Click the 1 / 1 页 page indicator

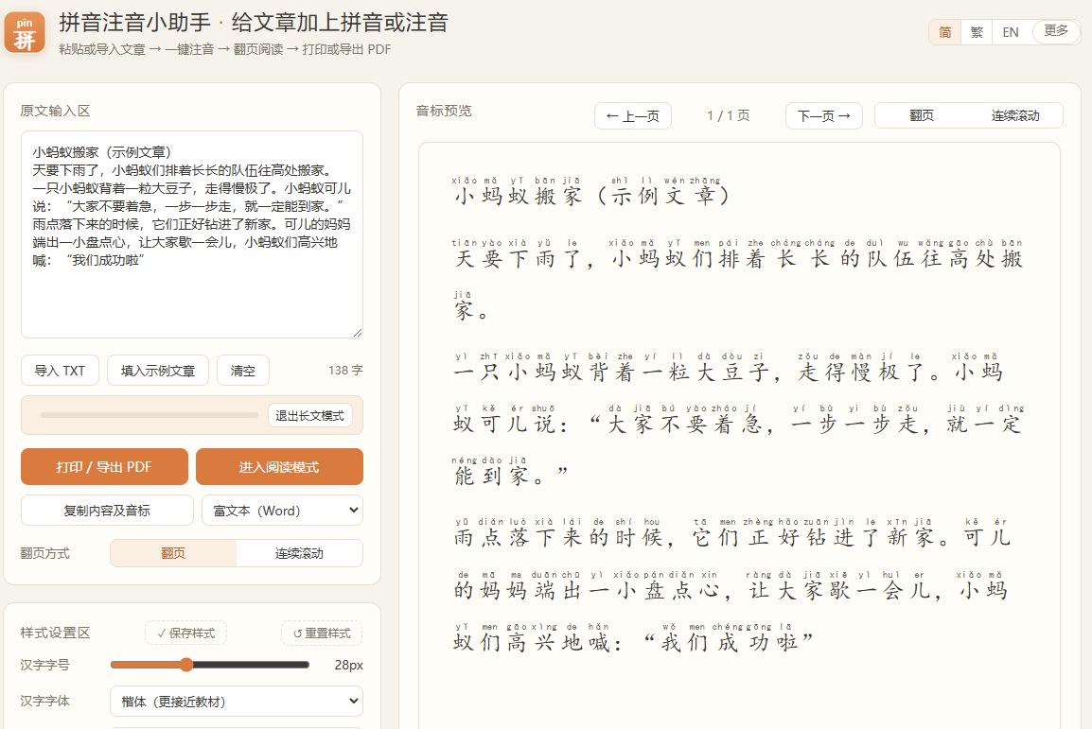[729, 115]
